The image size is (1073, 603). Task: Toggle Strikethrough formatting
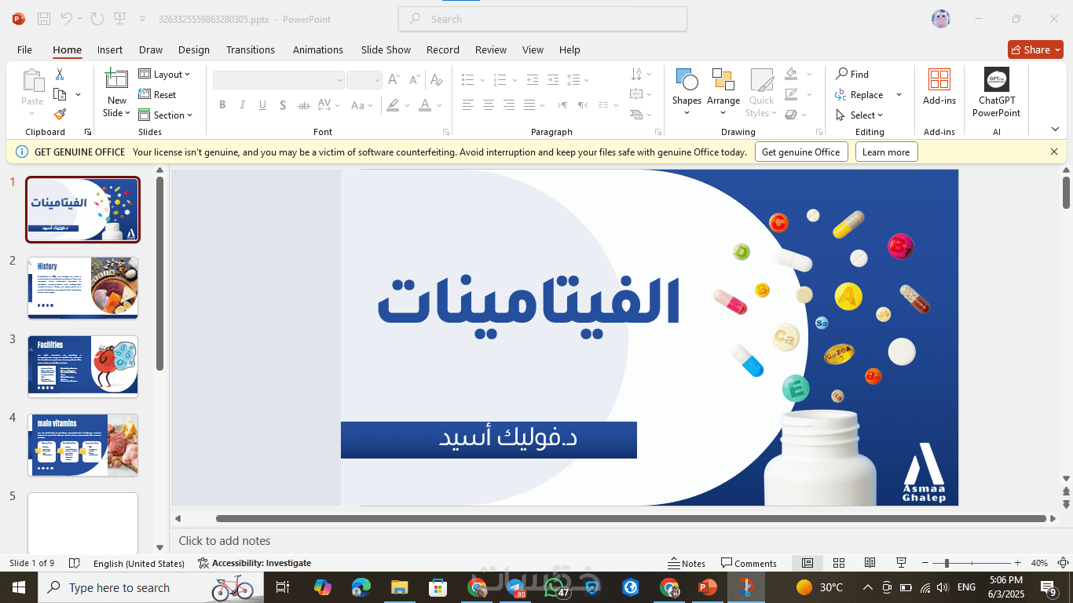tap(303, 105)
